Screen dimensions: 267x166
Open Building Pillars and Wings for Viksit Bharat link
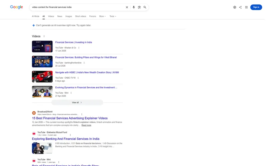[x=86, y=57]
